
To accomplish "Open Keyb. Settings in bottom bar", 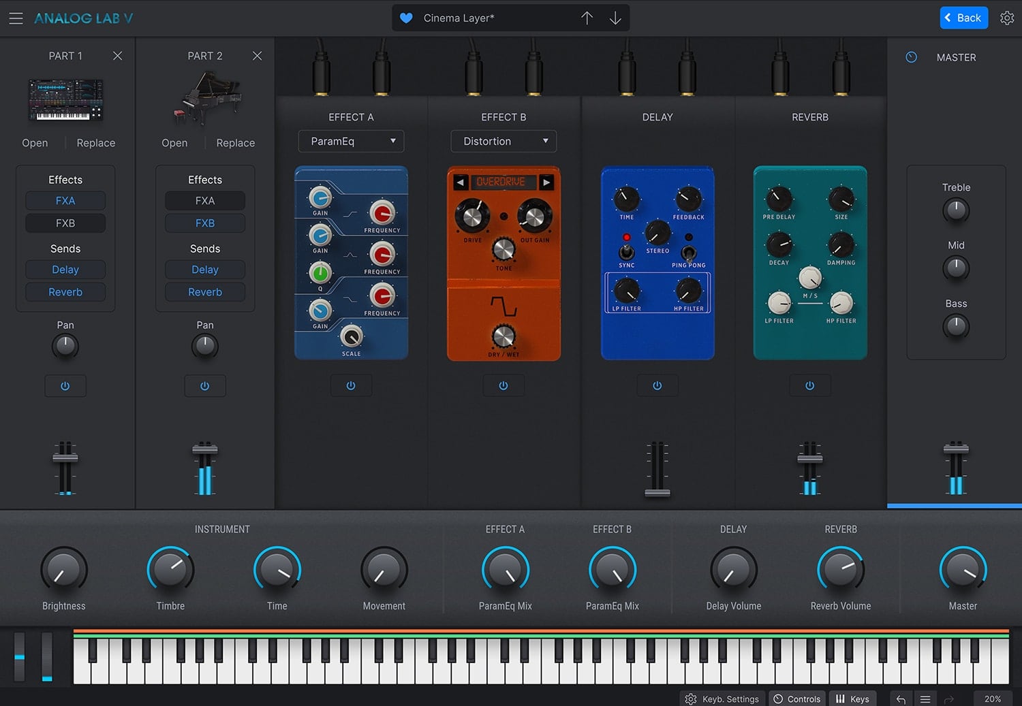I will 722,699.
